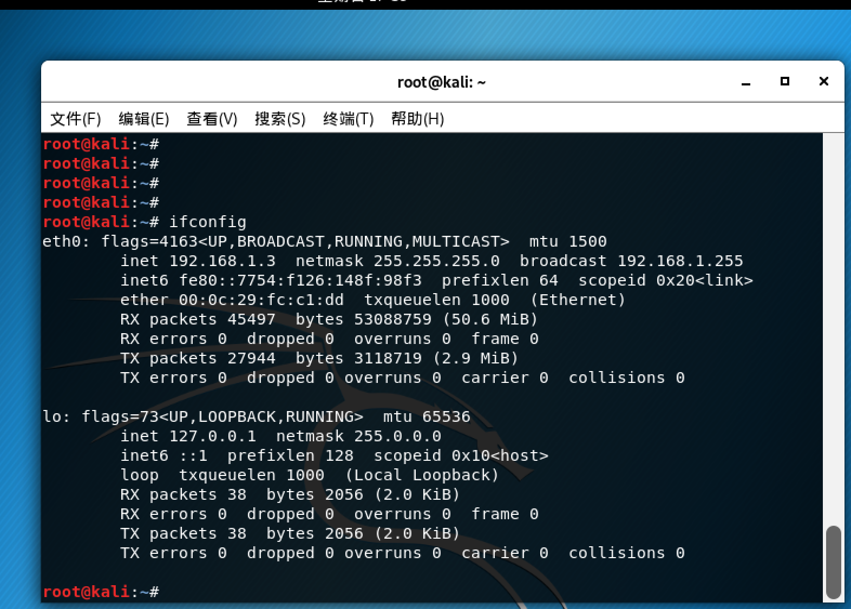Image resolution: width=851 pixels, height=609 pixels.
Task: Click the inet 127.0.0.1 loopback address
Action: pyautogui.click(x=188, y=436)
